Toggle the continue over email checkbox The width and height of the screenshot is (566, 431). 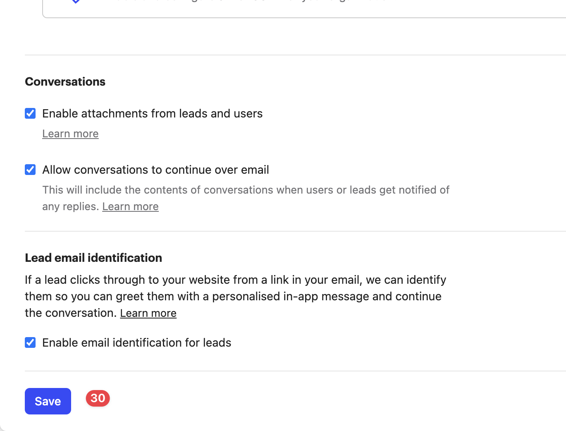point(30,170)
